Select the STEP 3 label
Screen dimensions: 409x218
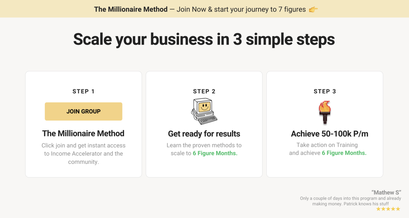click(325, 91)
